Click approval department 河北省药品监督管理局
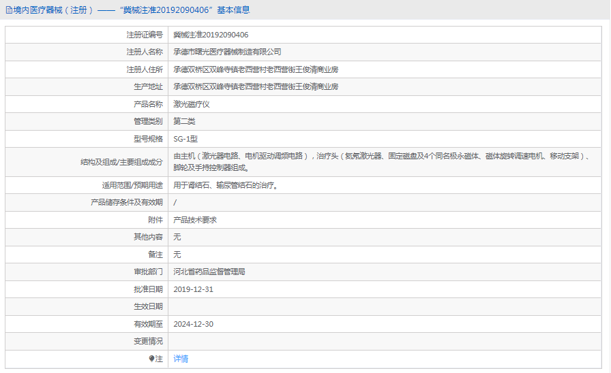 click(209, 272)
